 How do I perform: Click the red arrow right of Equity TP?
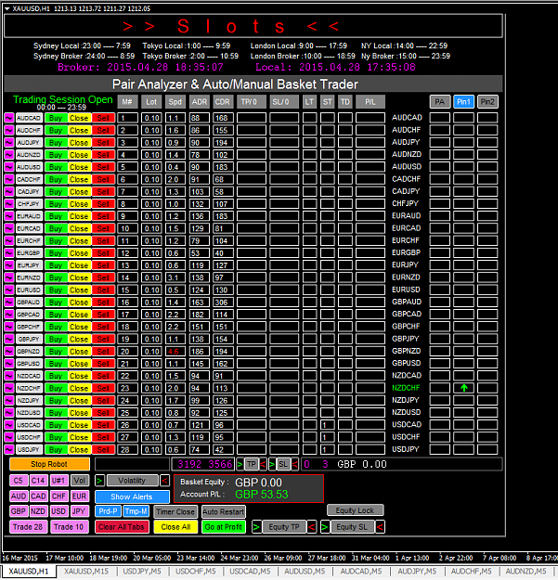pos(312,527)
